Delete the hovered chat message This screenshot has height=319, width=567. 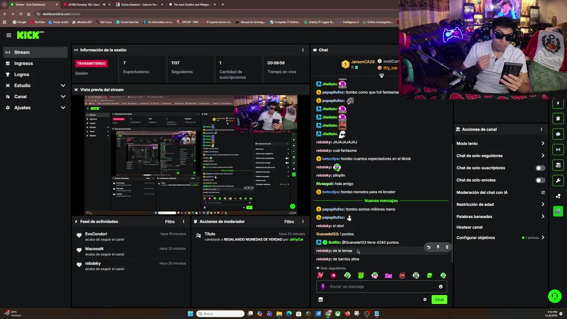[x=447, y=247]
